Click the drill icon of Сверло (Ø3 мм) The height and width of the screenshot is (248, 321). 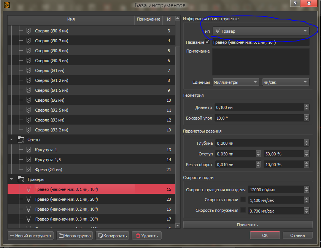29,120
